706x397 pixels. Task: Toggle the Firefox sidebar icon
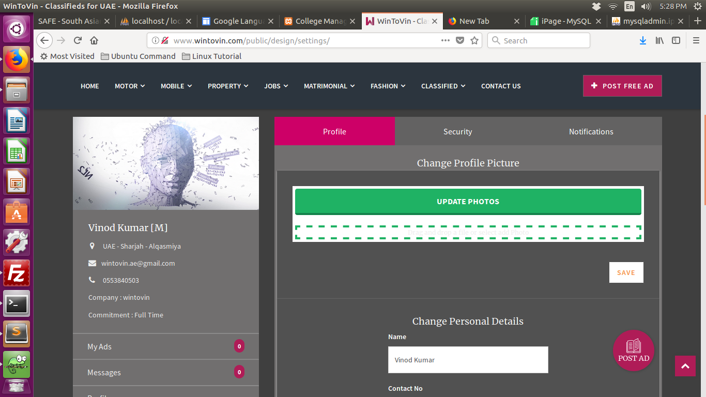pos(676,40)
